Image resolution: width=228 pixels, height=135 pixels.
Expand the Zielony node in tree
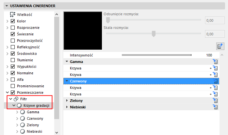(x=17, y=125)
